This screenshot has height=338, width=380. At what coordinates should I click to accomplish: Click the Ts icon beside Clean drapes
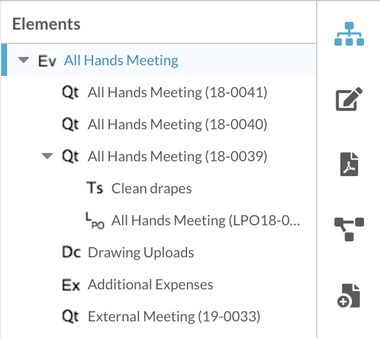tap(95, 189)
